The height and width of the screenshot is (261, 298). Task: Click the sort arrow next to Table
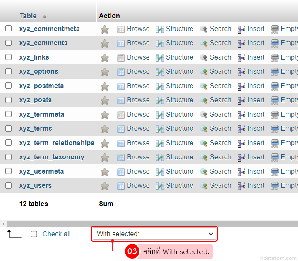coord(44,17)
